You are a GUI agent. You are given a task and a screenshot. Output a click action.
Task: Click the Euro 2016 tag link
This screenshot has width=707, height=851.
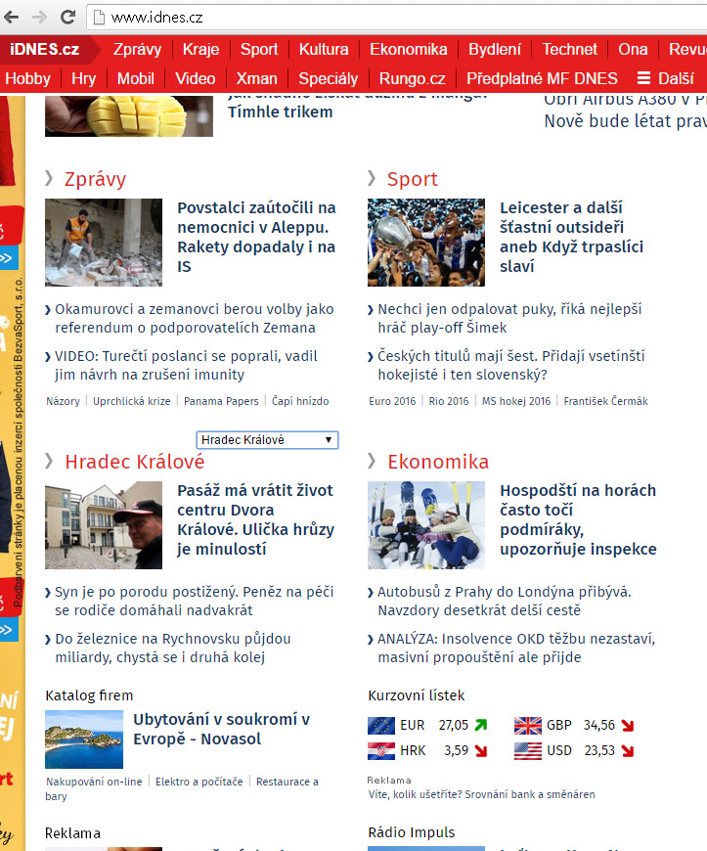tap(392, 401)
